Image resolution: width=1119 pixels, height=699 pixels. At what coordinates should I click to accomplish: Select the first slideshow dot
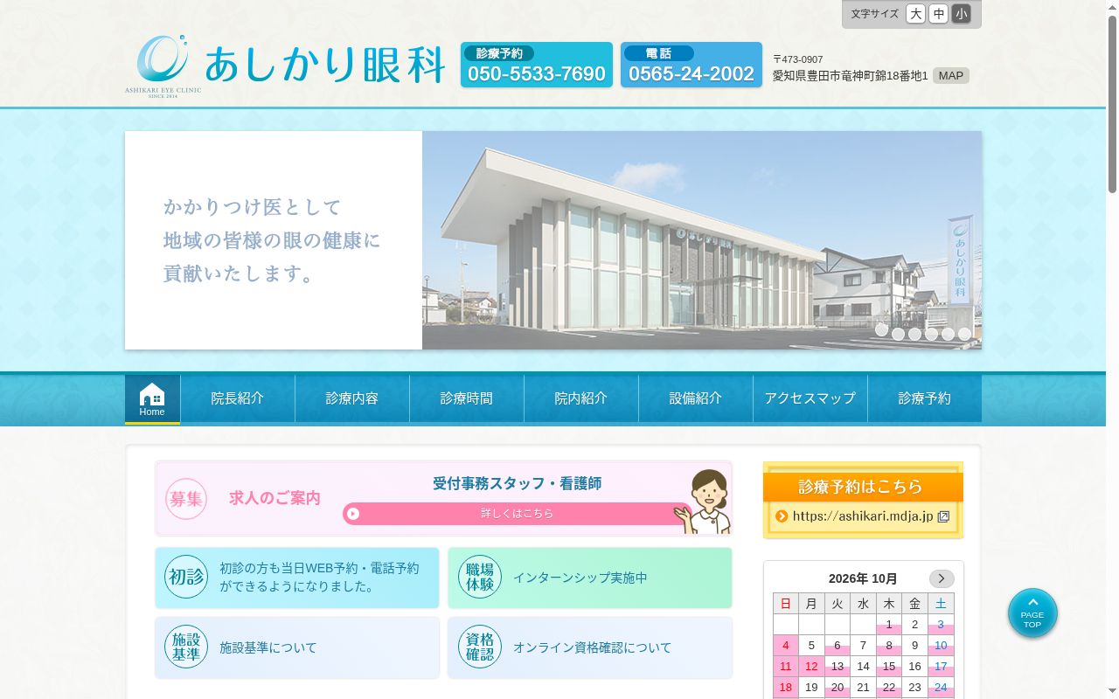(x=881, y=330)
